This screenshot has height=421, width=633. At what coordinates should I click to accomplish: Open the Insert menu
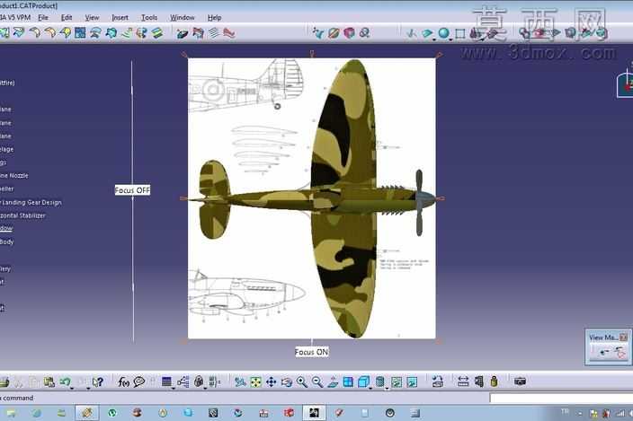tap(120, 18)
